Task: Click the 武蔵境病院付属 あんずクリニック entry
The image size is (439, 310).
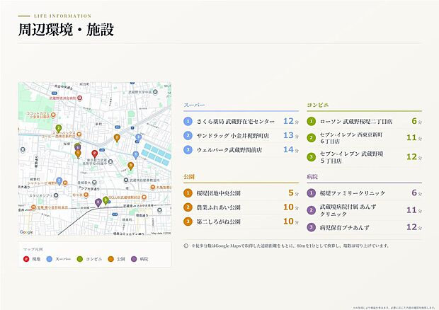Action: tap(348, 210)
